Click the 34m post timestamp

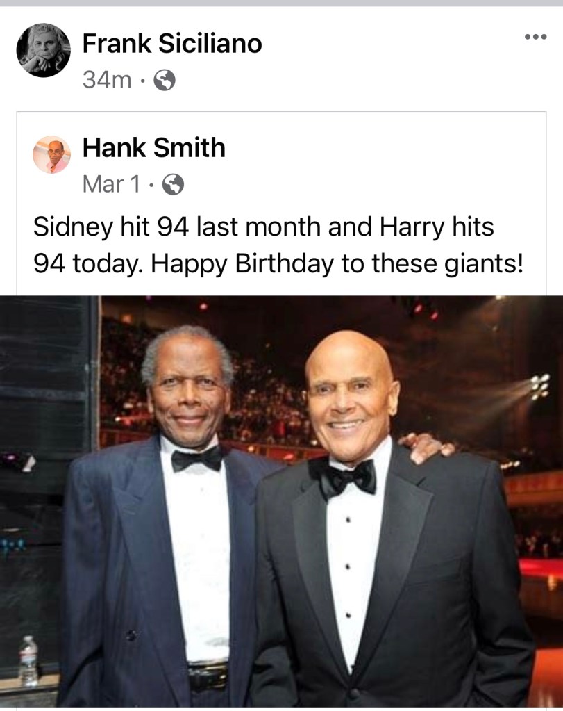pos(107,81)
